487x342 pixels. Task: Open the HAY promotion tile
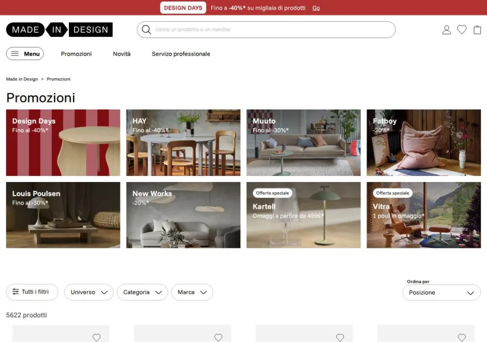(x=184, y=143)
